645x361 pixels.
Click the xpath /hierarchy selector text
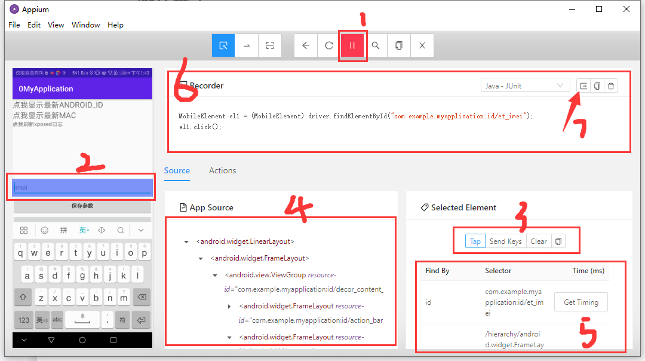pyautogui.click(x=514, y=339)
